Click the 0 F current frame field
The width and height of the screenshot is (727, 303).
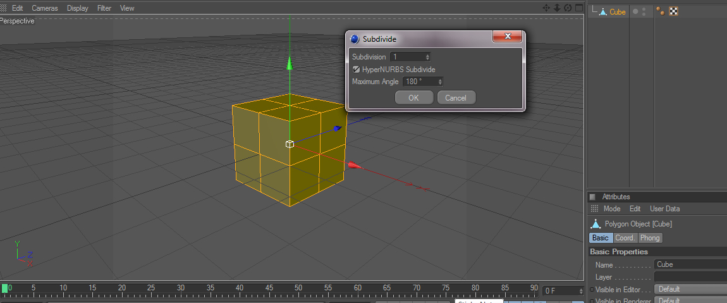coord(563,291)
